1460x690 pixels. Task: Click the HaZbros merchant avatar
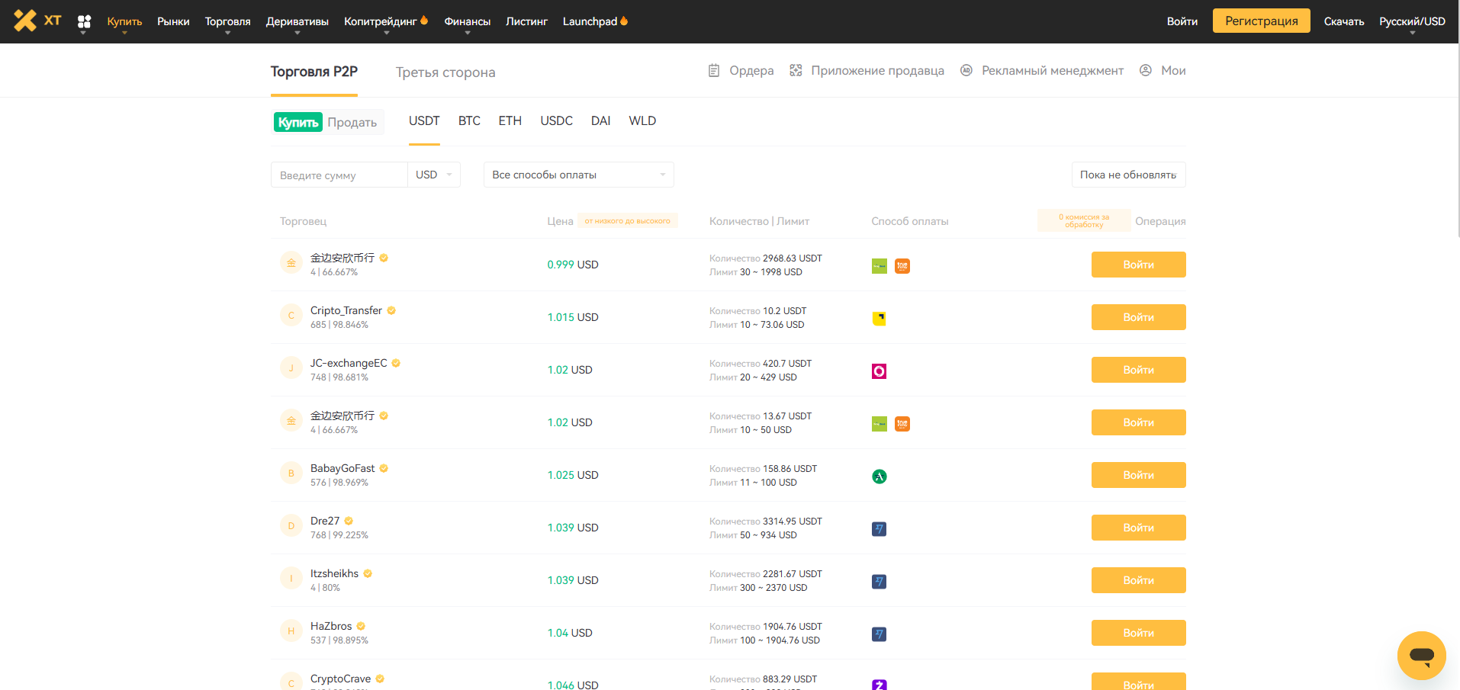[x=291, y=631]
